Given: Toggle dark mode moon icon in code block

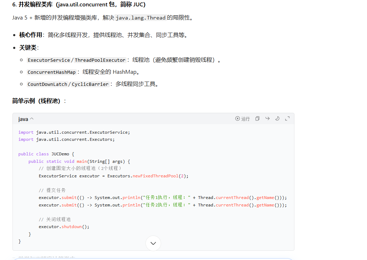Looking at the screenshot, I should click(x=277, y=118).
